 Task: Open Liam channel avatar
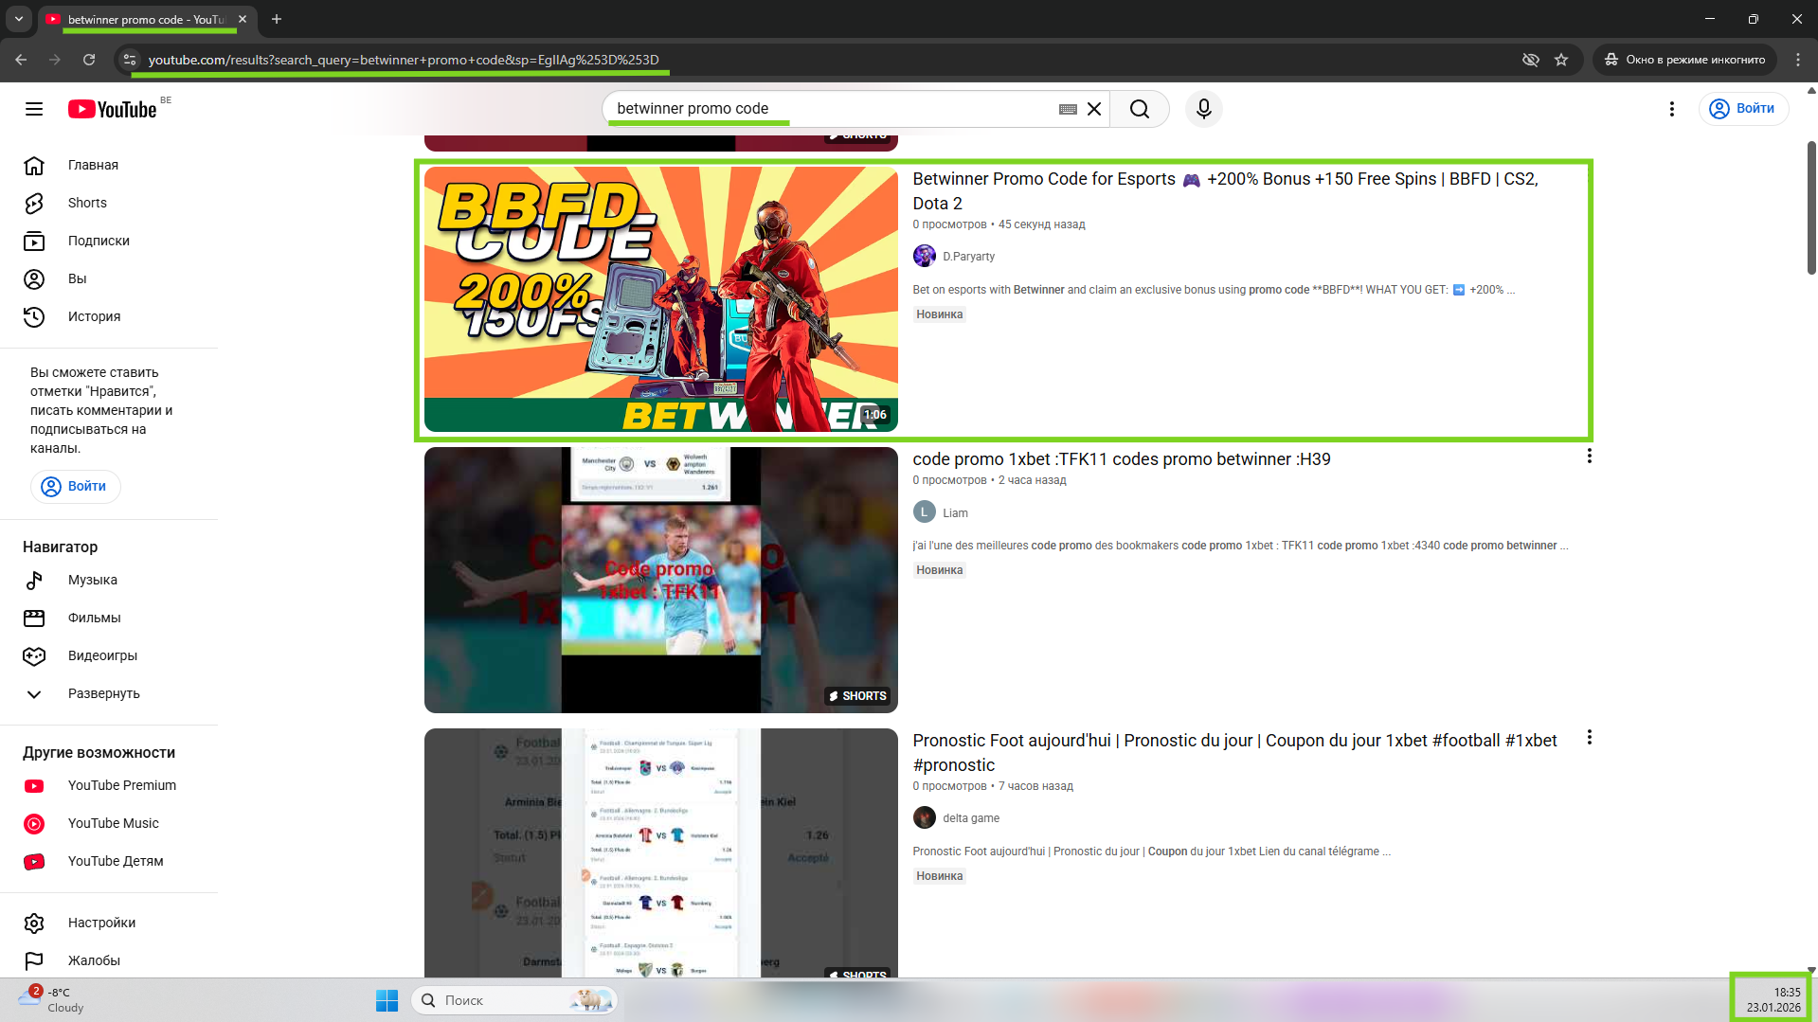[925, 512]
